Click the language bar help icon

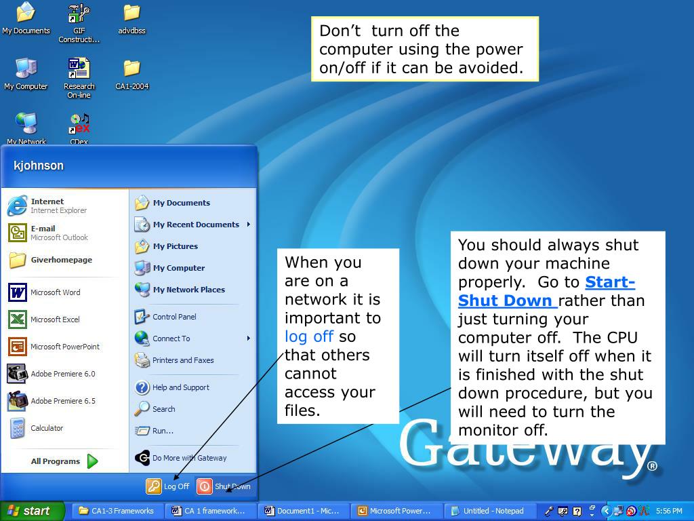577,512
